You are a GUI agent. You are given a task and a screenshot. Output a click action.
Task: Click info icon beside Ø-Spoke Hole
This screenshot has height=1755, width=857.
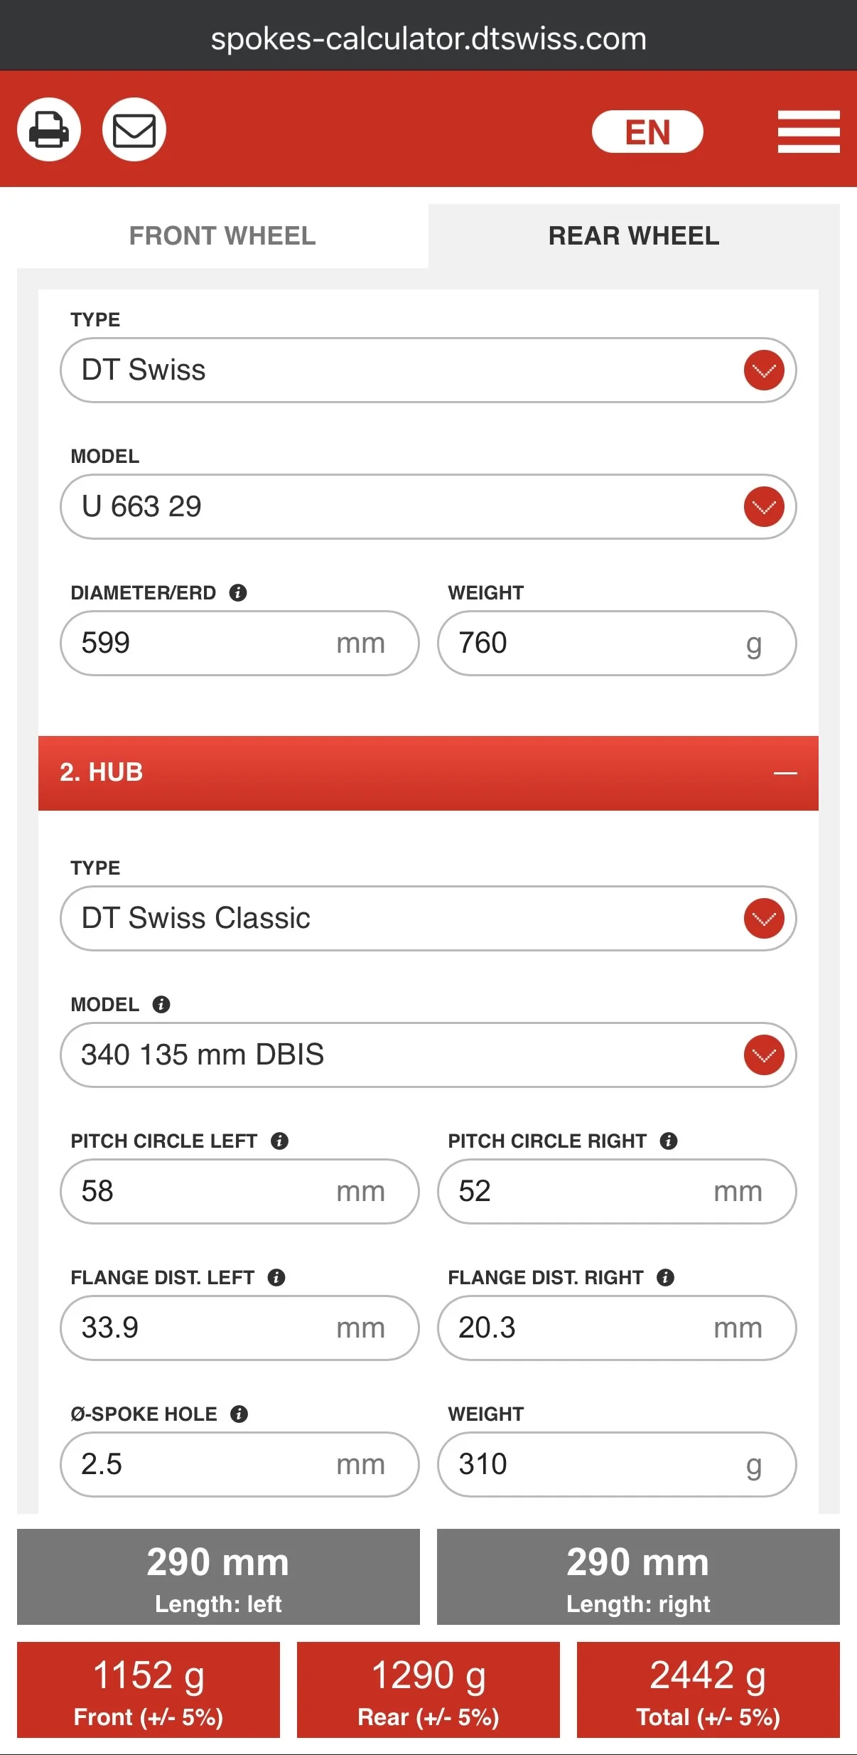[239, 1414]
